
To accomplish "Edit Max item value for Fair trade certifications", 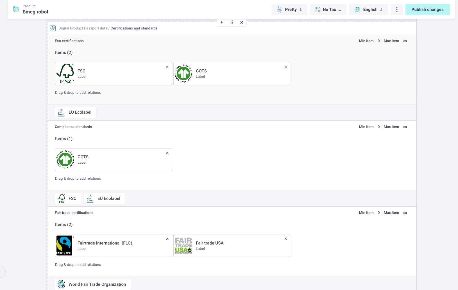I will pos(405,213).
